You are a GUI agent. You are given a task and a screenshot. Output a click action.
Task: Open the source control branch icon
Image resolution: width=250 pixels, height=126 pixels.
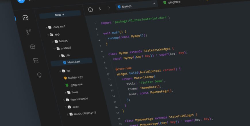[28, 32]
